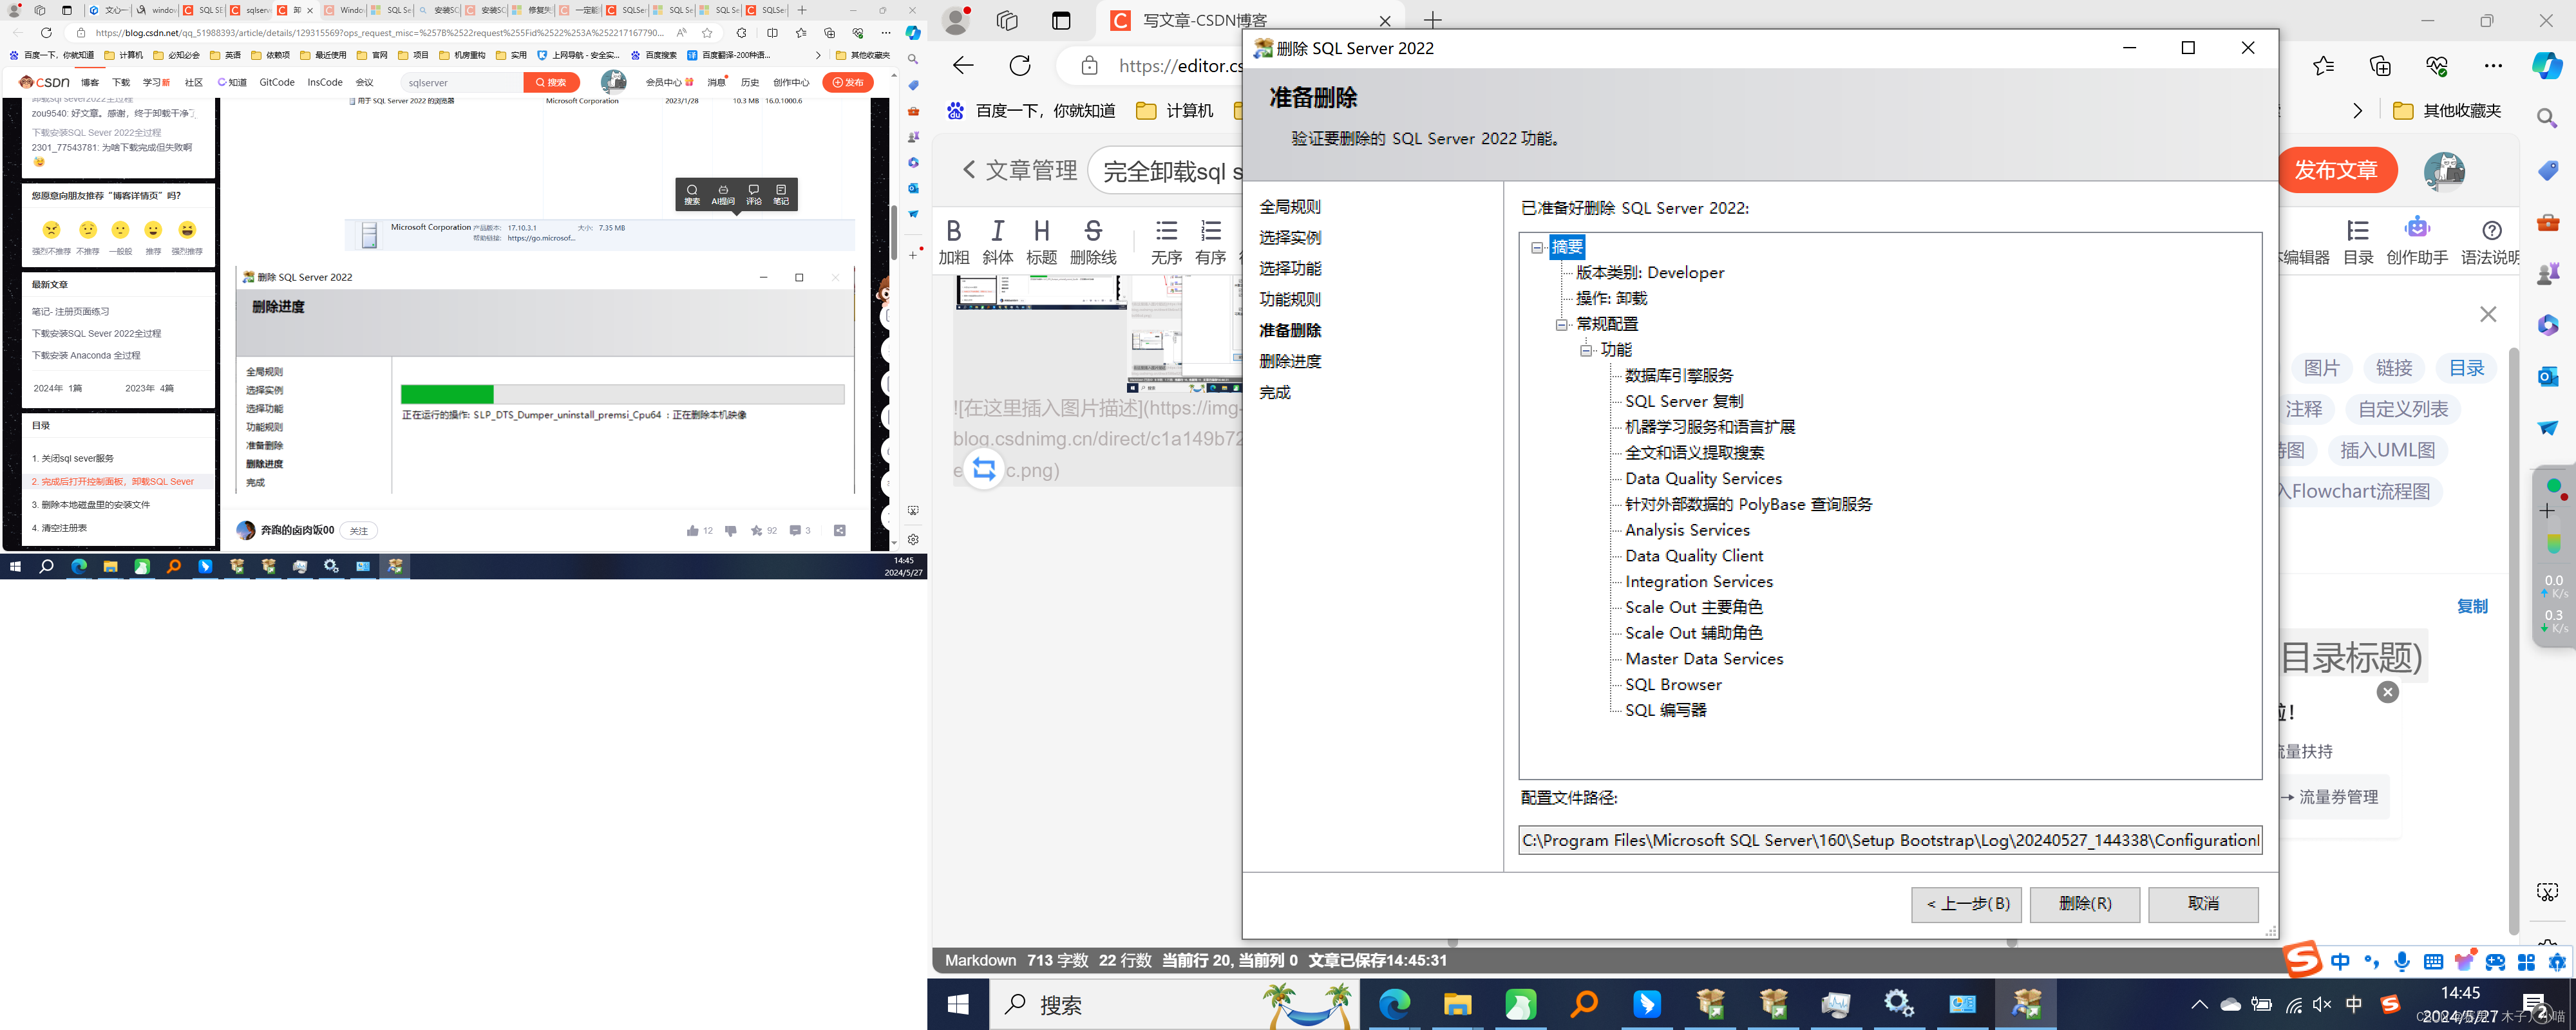Image resolution: width=2576 pixels, height=1030 pixels.
Task: Click 删除(R) to start removal
Action: pyautogui.click(x=2085, y=904)
